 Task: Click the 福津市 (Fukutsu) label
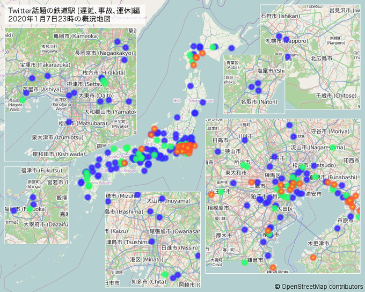click(x=42, y=171)
